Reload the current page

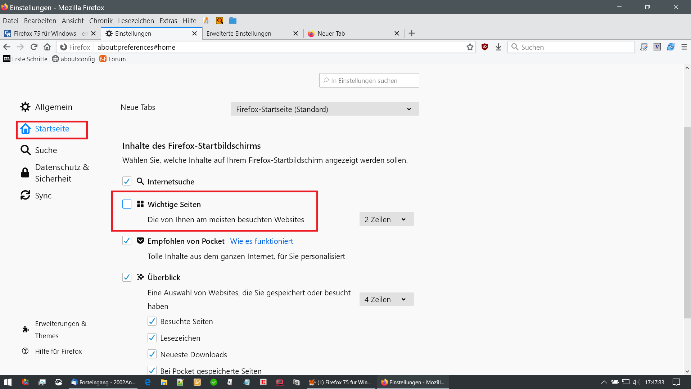pos(34,47)
